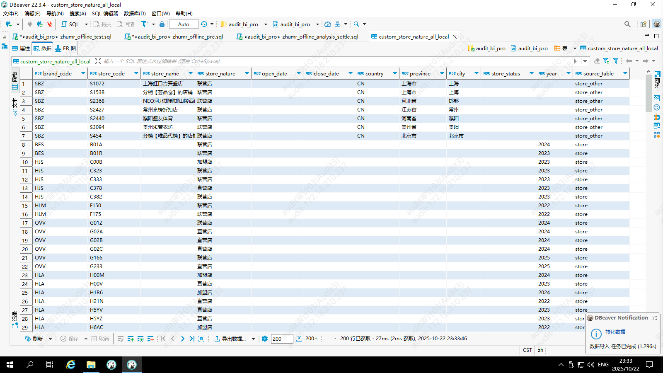
Task: Click the add row icon in bottom toolbar
Action: [x=131, y=339]
